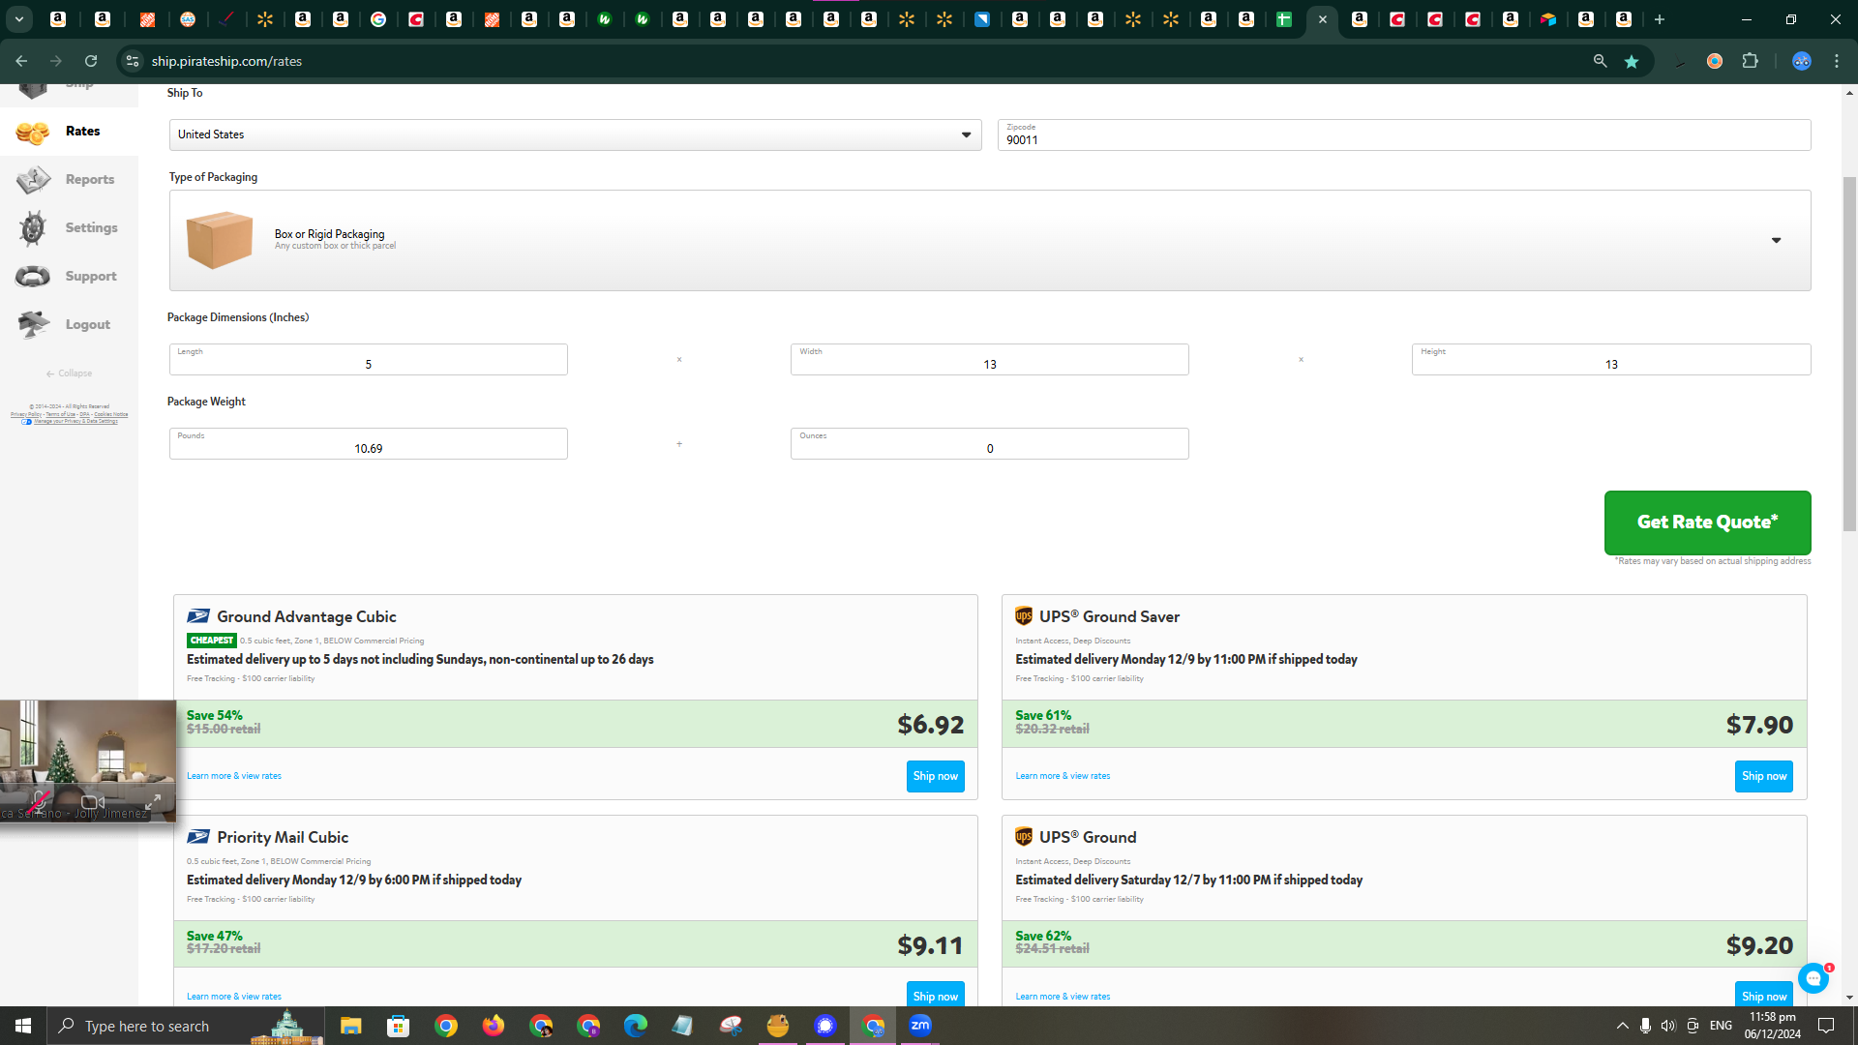View site information next to the URL
Viewport: 1858px width, 1045px height.
(133, 61)
